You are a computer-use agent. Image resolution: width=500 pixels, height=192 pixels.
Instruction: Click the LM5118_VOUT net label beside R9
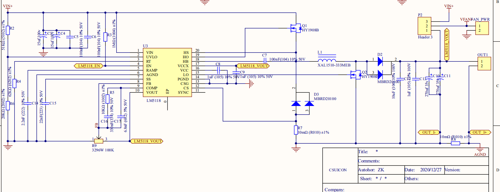[147, 141]
